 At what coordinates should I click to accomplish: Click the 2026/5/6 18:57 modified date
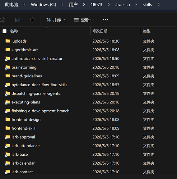pos(106,85)
